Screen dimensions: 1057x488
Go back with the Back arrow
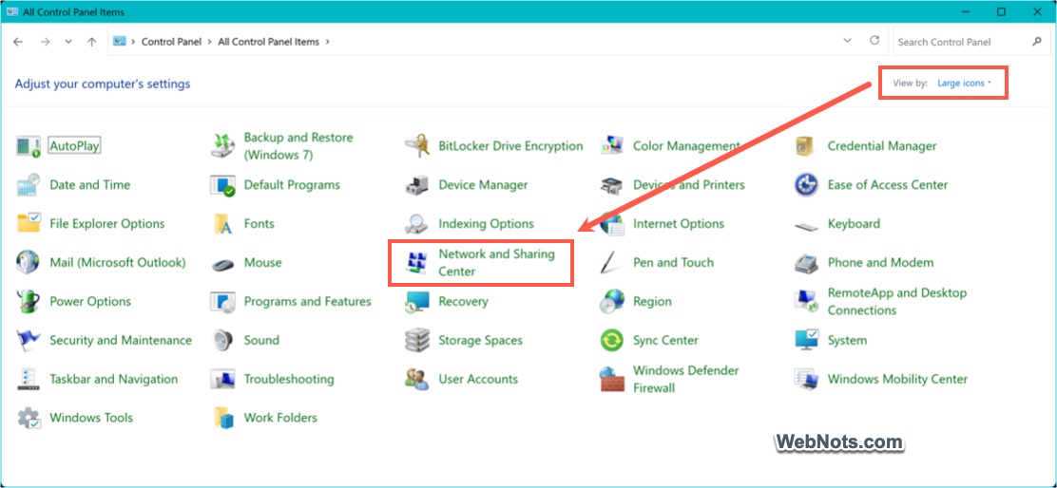[18, 42]
